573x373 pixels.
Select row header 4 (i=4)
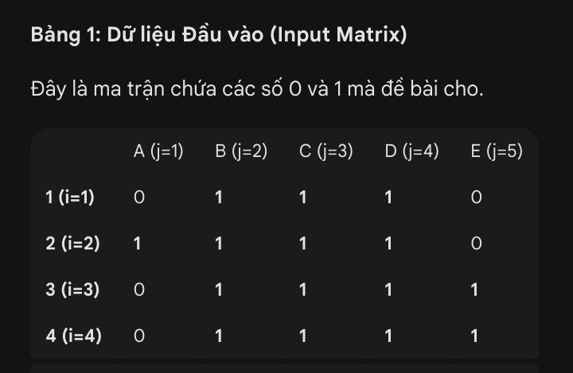(73, 336)
